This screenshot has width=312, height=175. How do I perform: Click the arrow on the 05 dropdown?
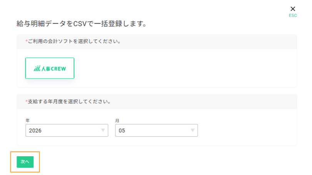[x=192, y=130]
